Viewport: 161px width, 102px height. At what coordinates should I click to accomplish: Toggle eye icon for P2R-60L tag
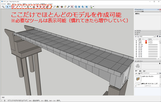(x=136, y=53)
